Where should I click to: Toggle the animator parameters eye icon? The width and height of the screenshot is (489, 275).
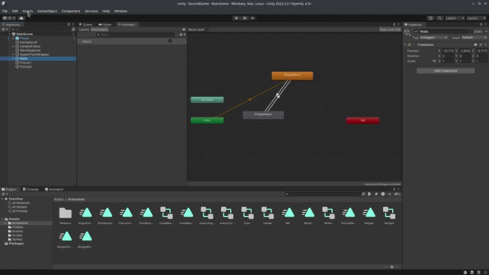click(184, 29)
